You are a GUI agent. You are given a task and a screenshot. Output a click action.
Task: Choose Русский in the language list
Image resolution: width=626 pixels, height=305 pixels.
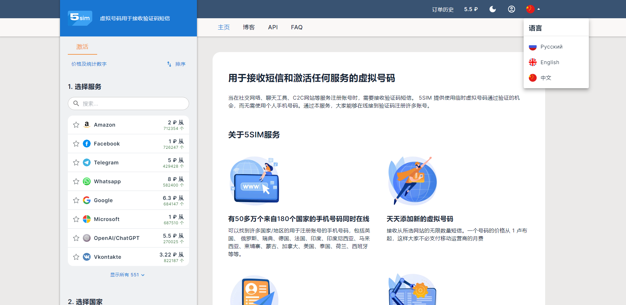pyautogui.click(x=551, y=47)
